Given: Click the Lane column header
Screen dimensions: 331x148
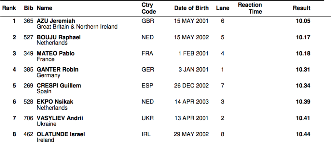Looking at the screenshot, I should coord(223,8).
